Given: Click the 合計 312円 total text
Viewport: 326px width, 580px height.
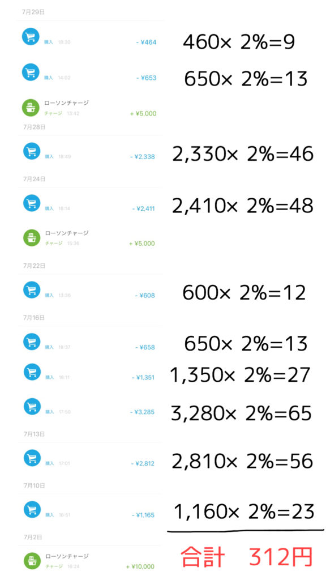Looking at the screenshot, I should pyautogui.click(x=247, y=557).
